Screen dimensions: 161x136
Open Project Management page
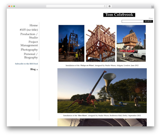[29, 43]
